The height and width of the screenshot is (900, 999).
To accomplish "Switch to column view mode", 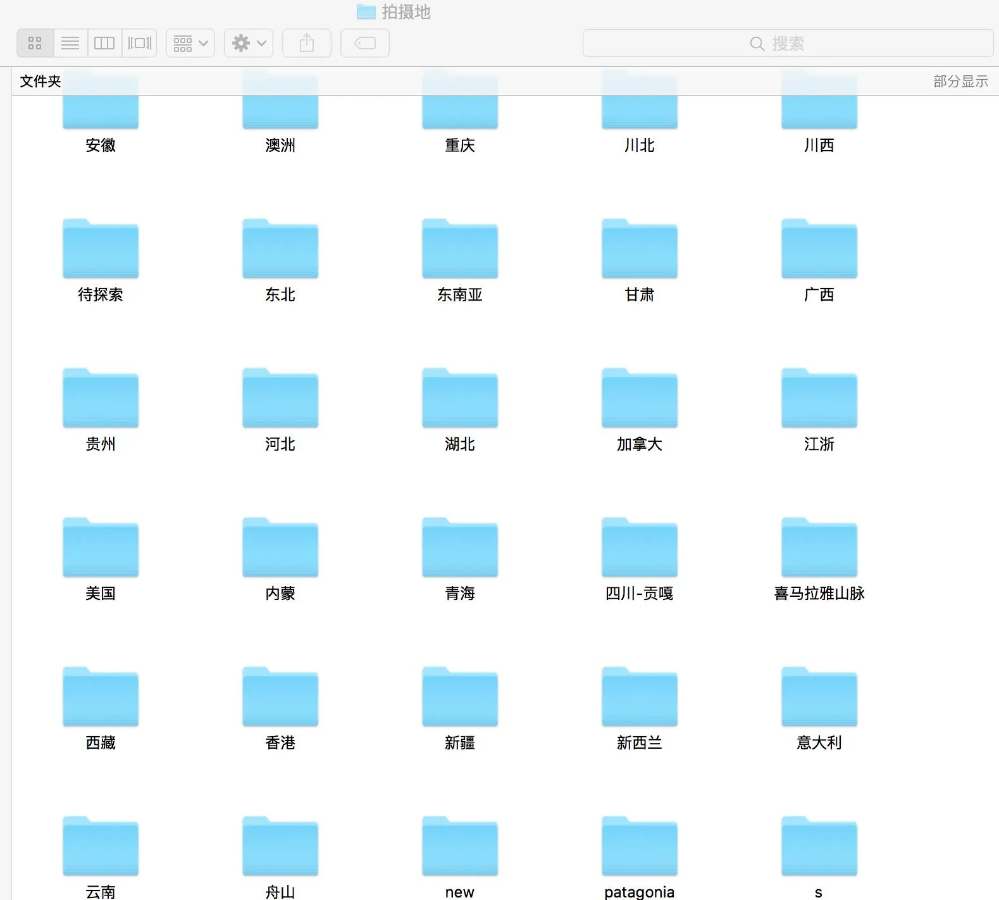I will (x=104, y=43).
